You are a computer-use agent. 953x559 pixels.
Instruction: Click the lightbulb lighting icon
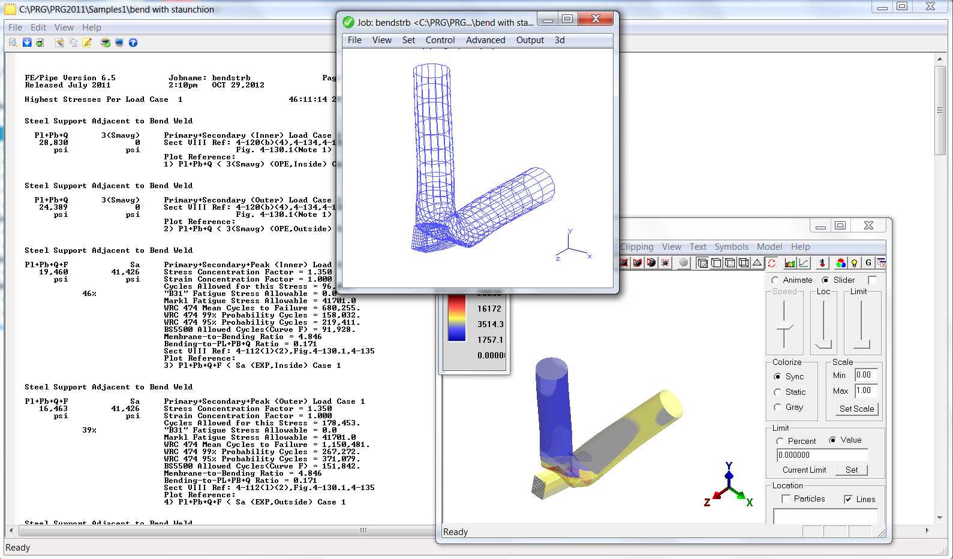coord(854,263)
